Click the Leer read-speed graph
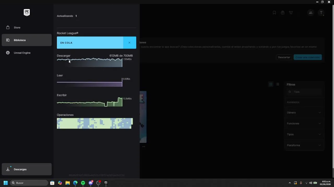The height and width of the screenshot is (187, 334). [90, 82]
